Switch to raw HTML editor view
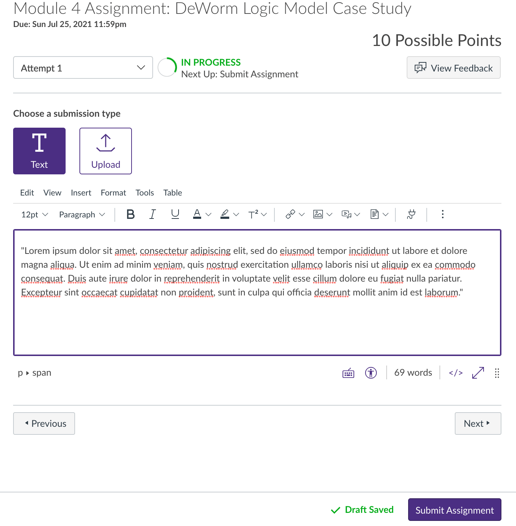516x526 pixels. 455,372
